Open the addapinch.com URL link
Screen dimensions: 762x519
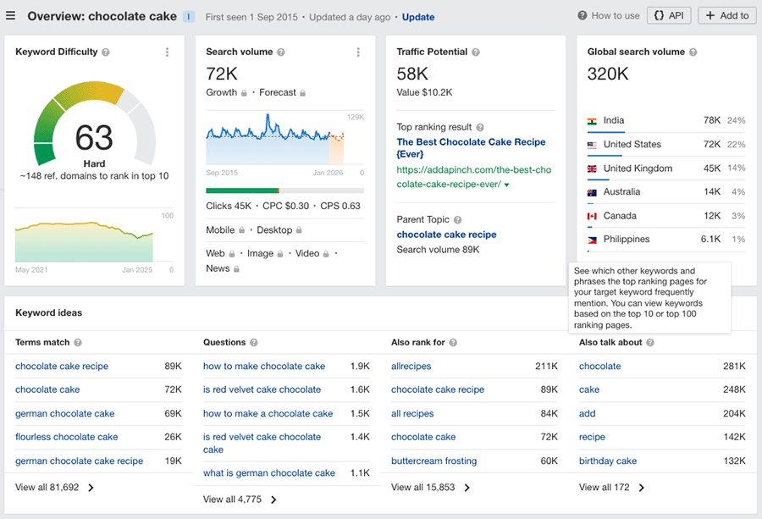tap(474, 177)
